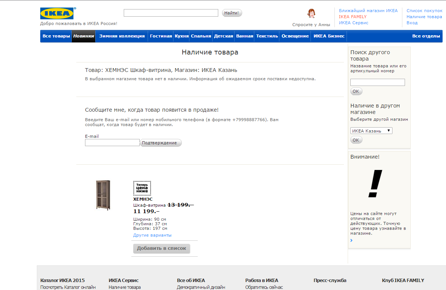This screenshot has width=446, height=290.
Task: Open footer Демократичный дизайн link
Action: (201, 287)
